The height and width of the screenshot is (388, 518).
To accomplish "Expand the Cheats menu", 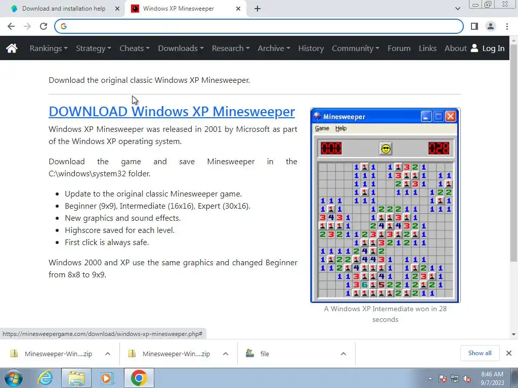I will 135,48.
